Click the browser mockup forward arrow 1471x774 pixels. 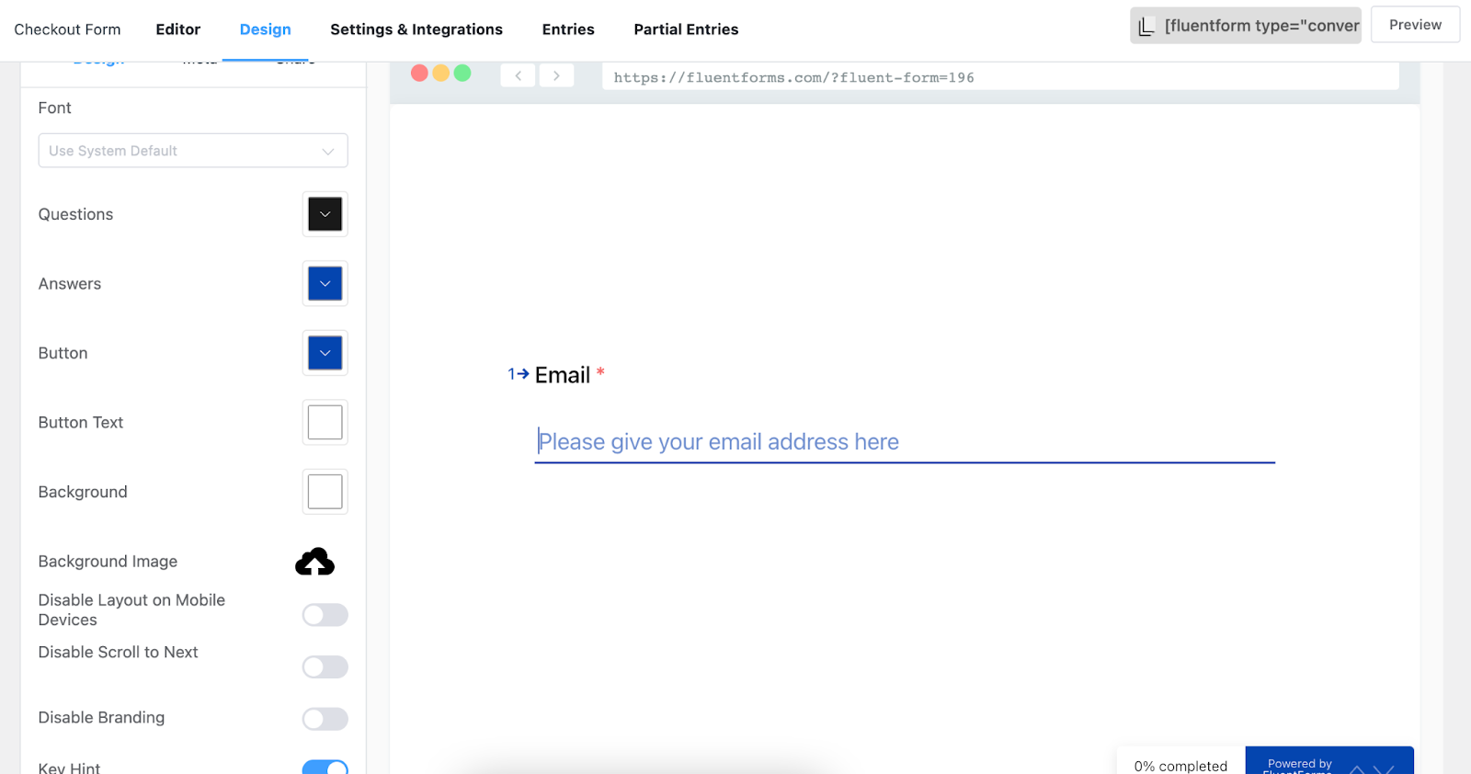556,75
